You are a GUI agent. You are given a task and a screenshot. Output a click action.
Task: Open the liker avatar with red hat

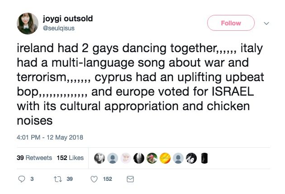[152, 158]
